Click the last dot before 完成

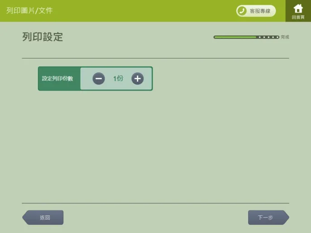click(x=277, y=37)
